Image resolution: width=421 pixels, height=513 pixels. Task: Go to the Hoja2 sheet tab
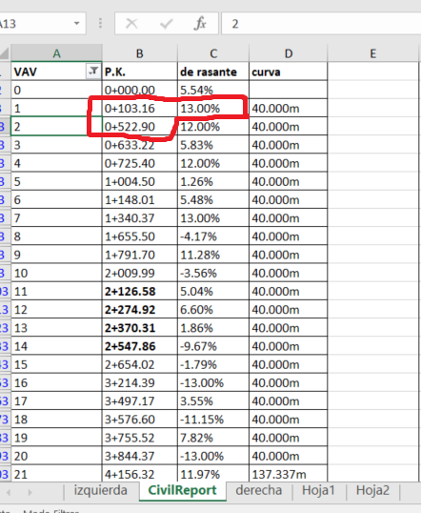372,490
